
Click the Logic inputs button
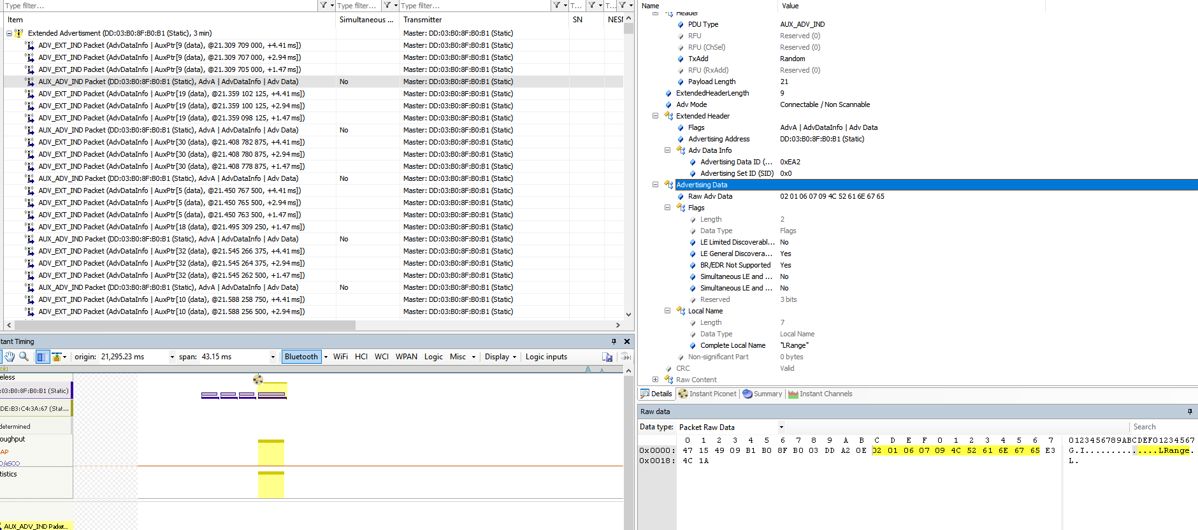545,357
